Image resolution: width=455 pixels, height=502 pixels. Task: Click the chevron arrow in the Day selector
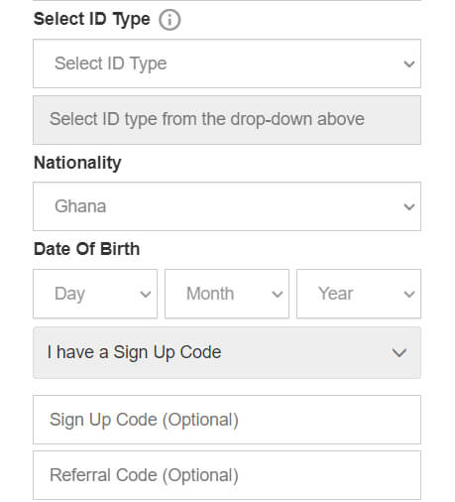click(x=146, y=294)
